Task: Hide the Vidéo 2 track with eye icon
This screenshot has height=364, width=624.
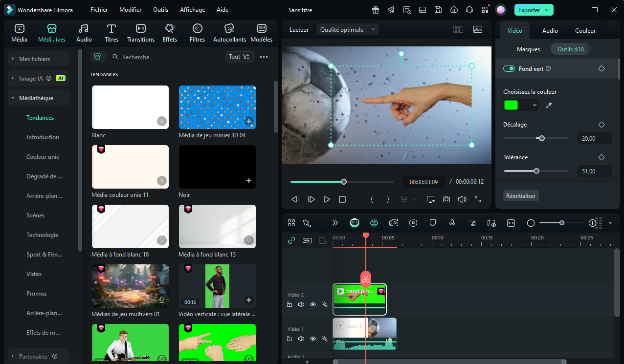Action: pyautogui.click(x=313, y=304)
